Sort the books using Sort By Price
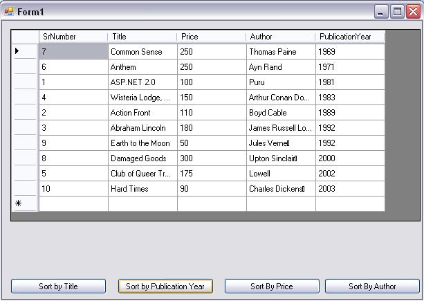Viewport: 424px width, 301px height. (x=272, y=286)
